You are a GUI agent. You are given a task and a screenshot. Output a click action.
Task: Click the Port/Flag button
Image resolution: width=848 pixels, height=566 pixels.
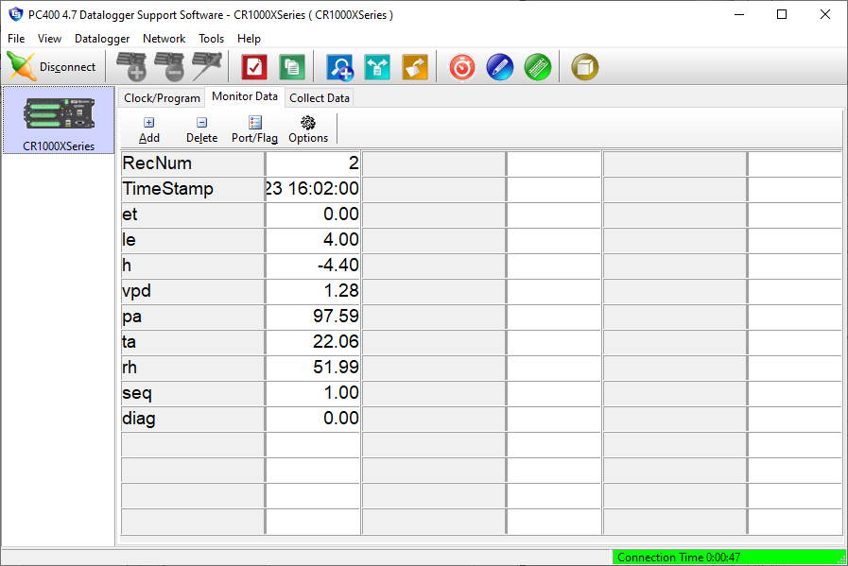pos(254,129)
